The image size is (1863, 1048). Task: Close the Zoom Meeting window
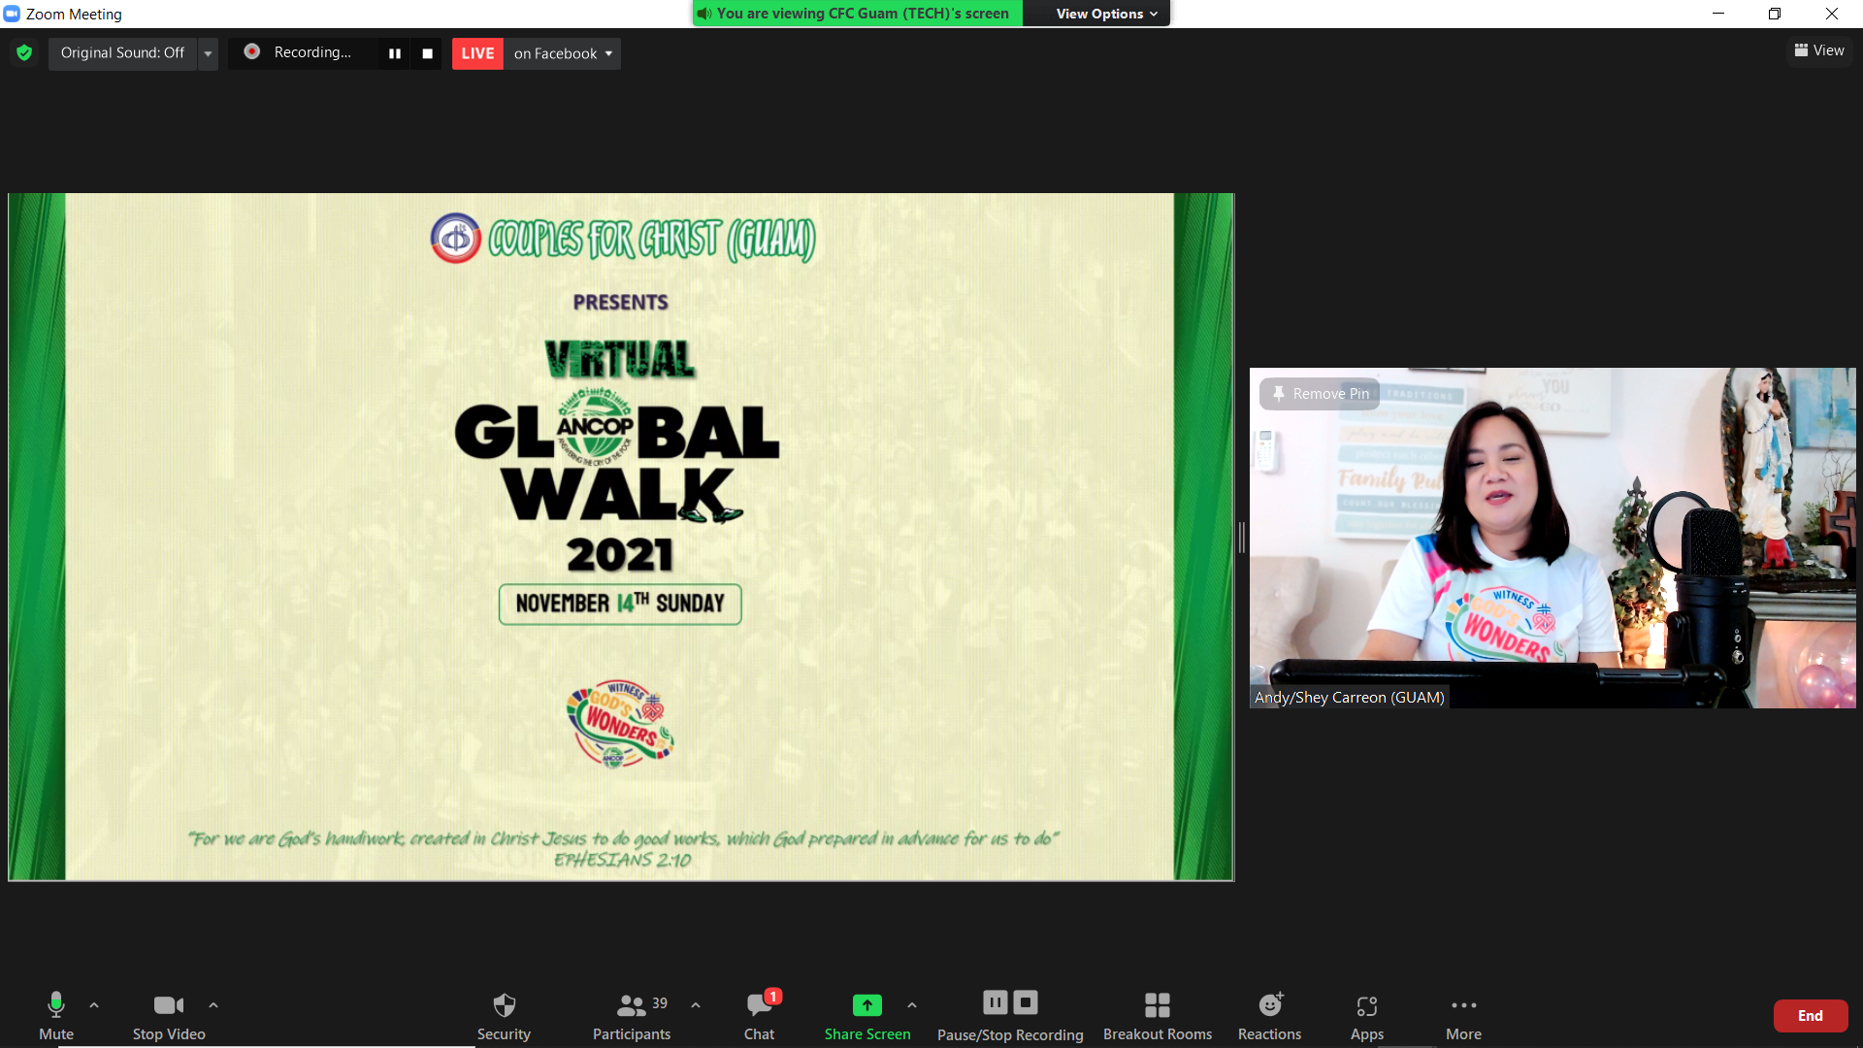pos(1832,14)
